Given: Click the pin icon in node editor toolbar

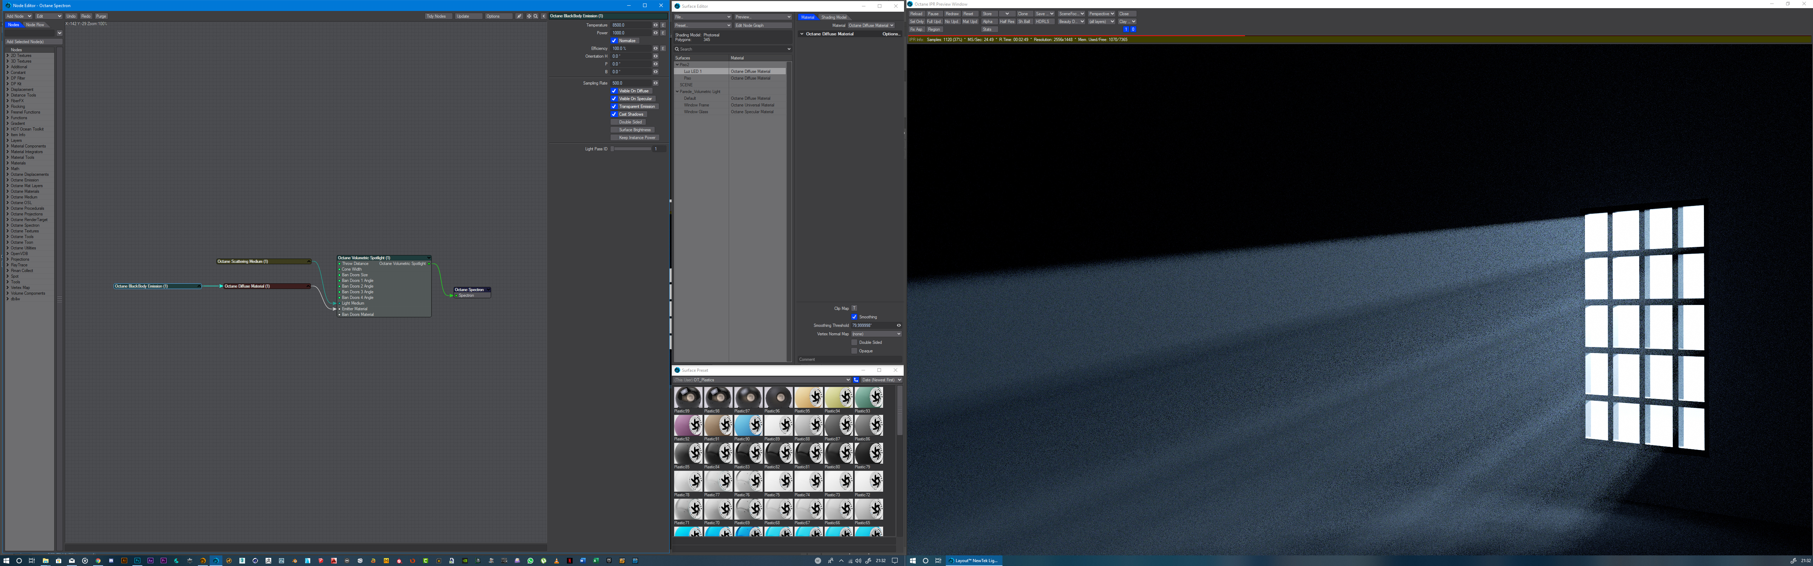Looking at the screenshot, I should (519, 16).
